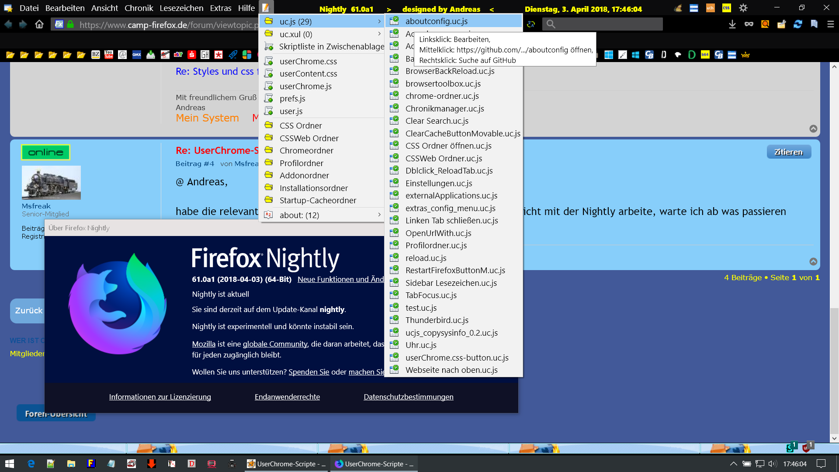Open Datenschutzbestimmungen link
Viewport: 839px width, 472px height.
pyautogui.click(x=408, y=397)
